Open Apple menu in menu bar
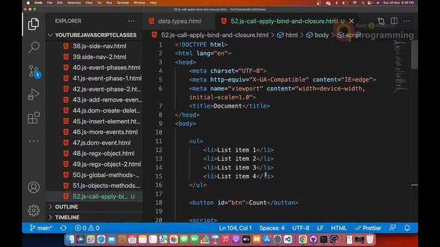 coord(28,3)
